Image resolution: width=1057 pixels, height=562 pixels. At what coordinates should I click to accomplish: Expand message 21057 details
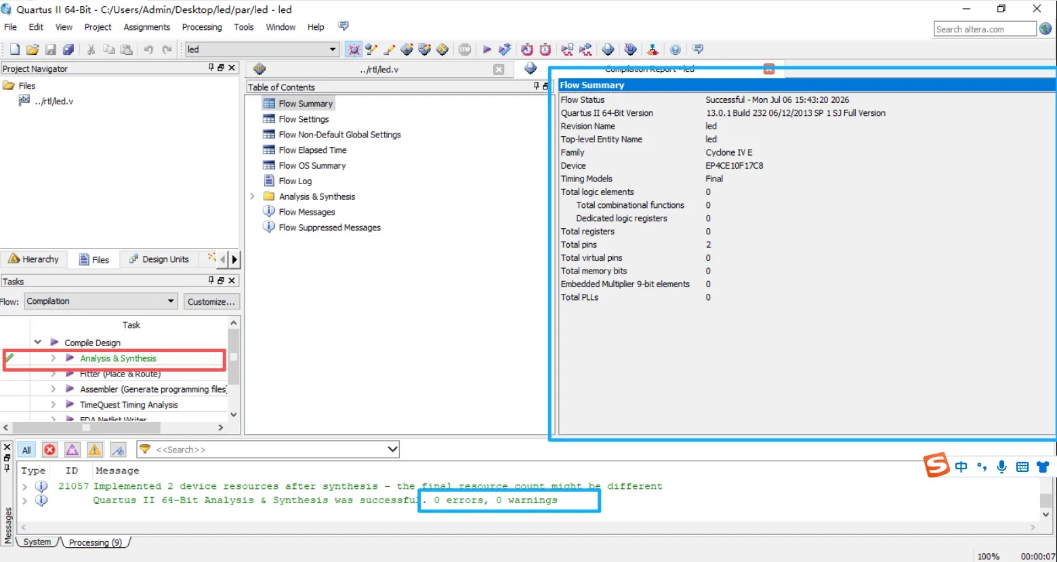[25, 486]
